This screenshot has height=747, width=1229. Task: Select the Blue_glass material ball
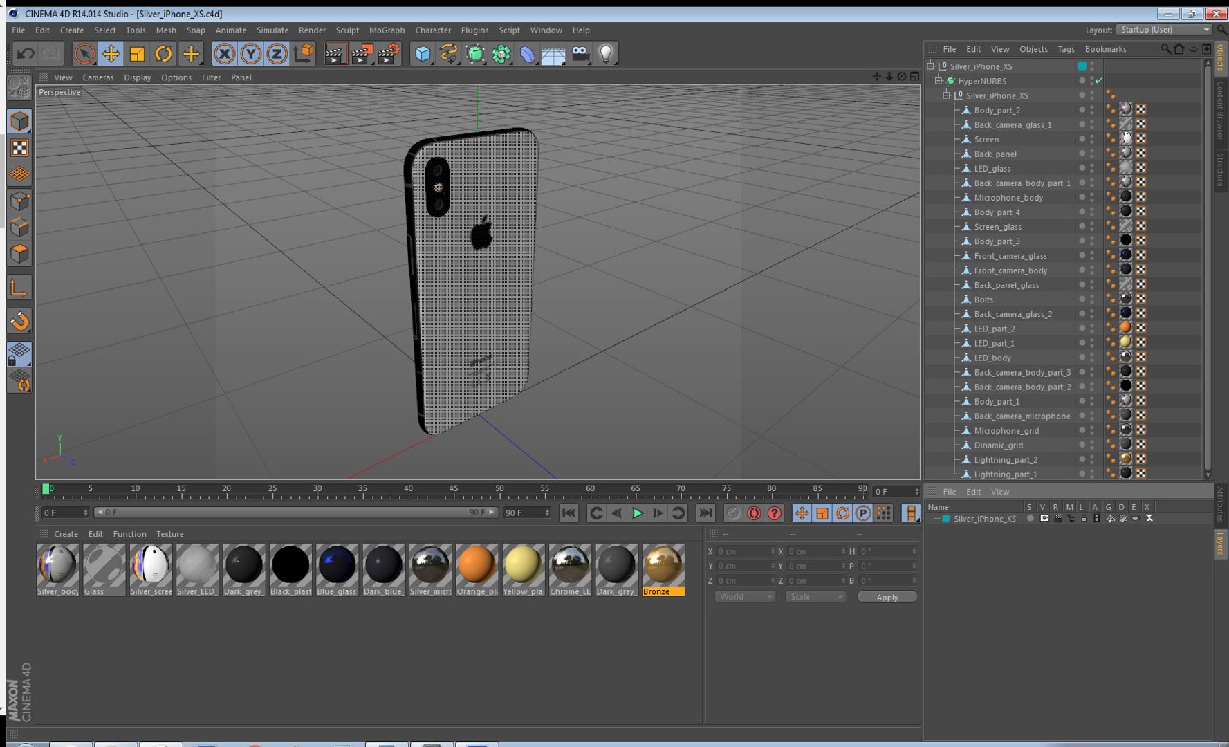(337, 565)
